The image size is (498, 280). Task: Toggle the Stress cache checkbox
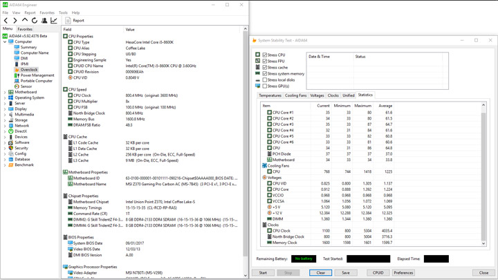click(264, 67)
